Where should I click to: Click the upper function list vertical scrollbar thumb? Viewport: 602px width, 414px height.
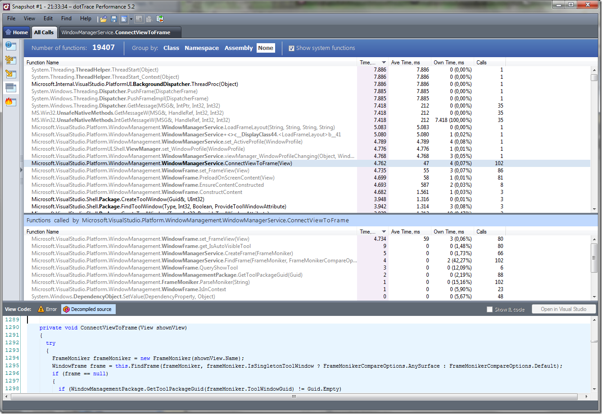coord(594,77)
